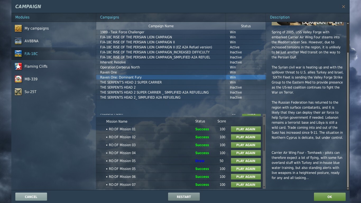Click the Score column header
The width and height of the screenshot is (361, 203).
(222, 121)
